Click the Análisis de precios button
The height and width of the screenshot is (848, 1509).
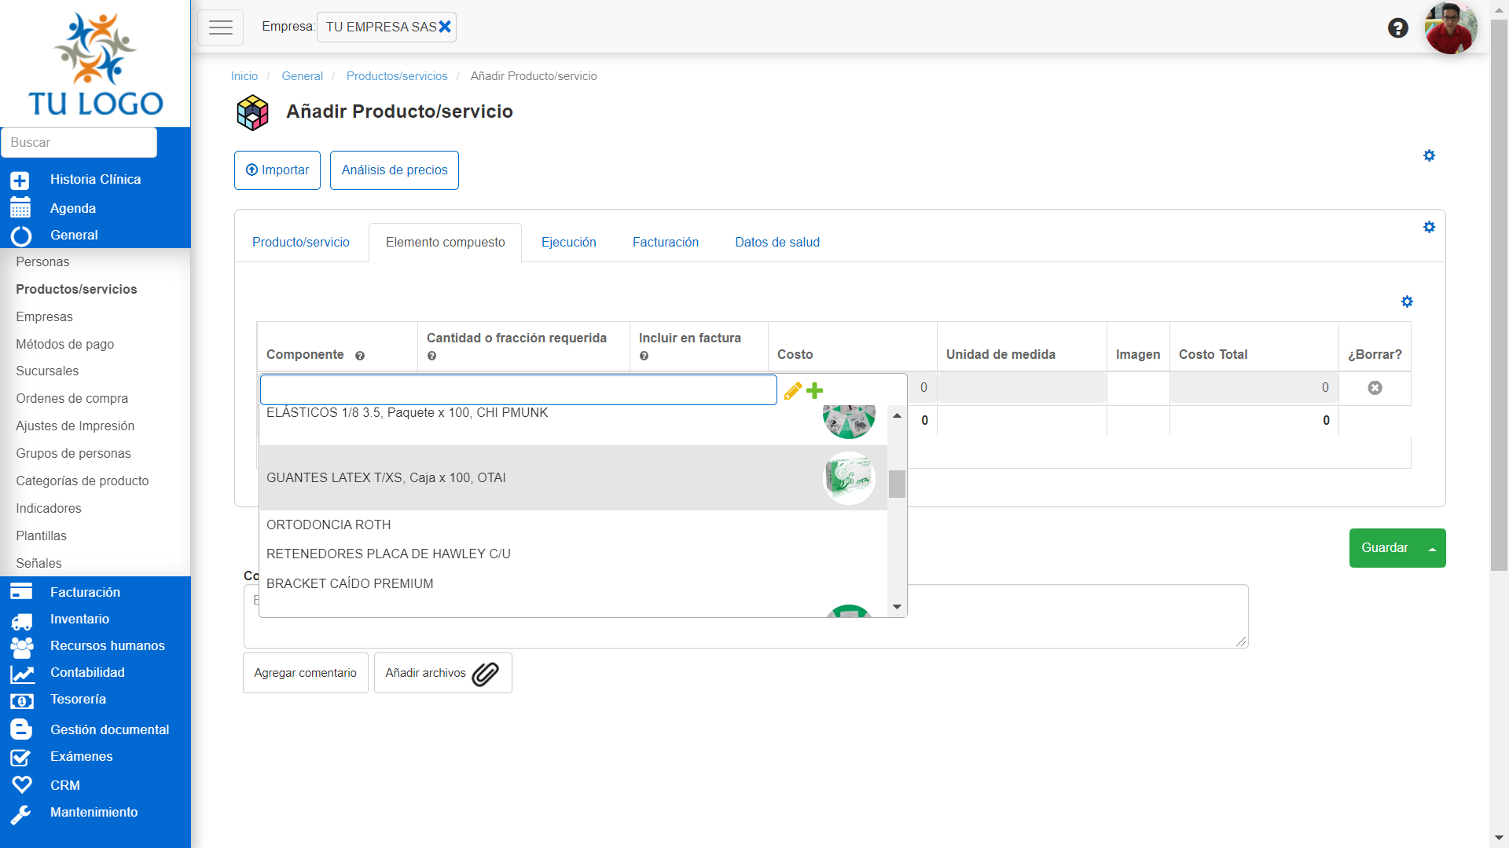coord(394,170)
